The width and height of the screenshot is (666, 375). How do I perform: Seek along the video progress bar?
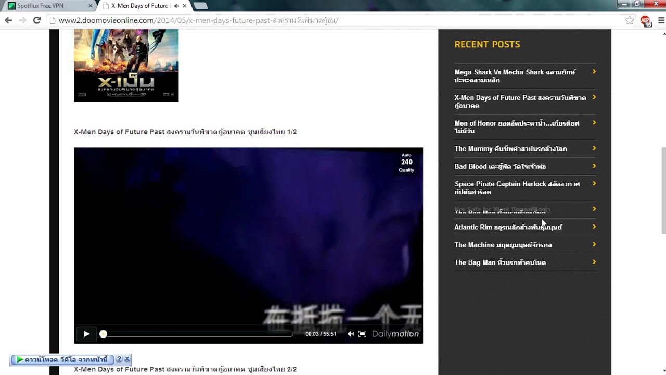point(198,334)
